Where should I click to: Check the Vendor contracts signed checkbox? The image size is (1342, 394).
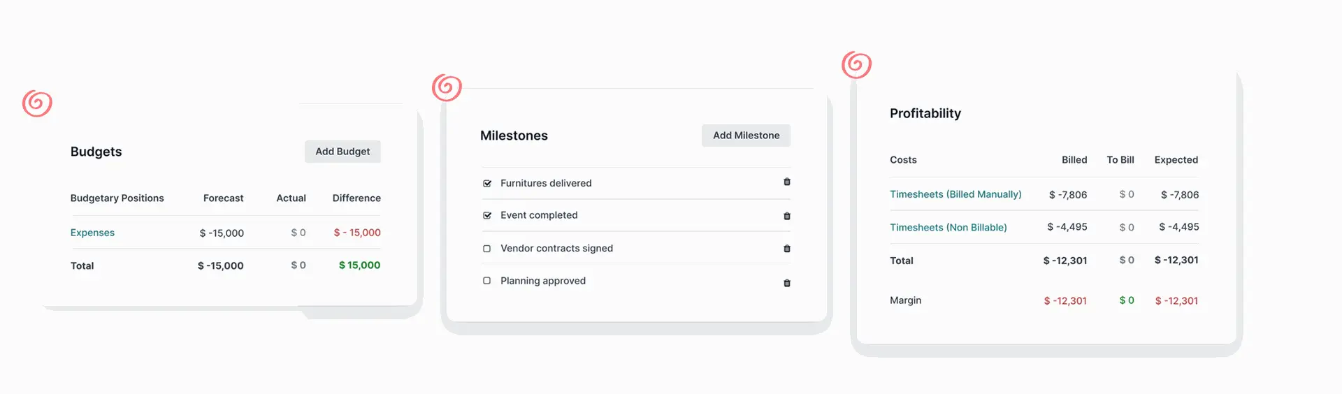tap(487, 249)
